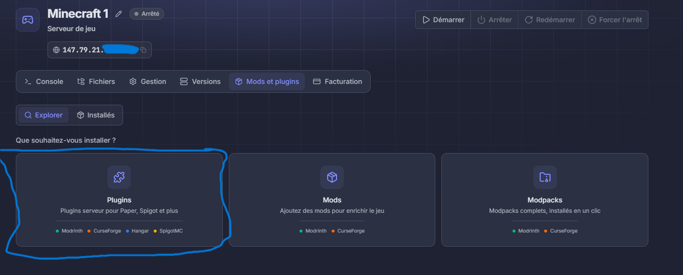Click the puzzle piece Plugins icon
The width and height of the screenshot is (683, 275).
[119, 177]
